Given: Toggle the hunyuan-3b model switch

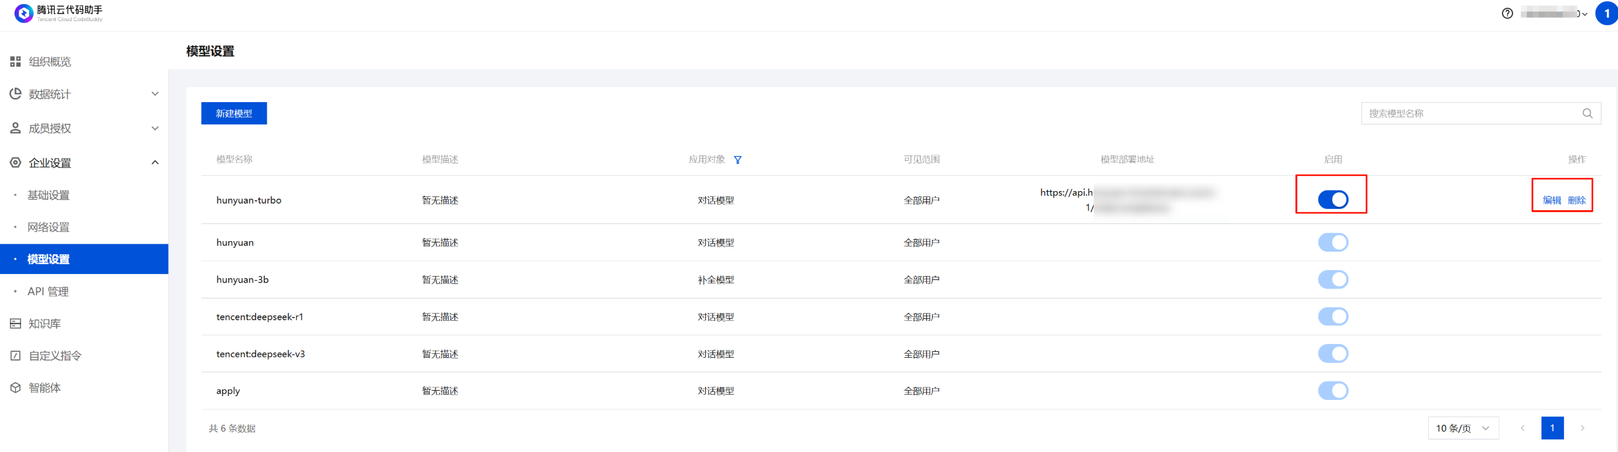Looking at the screenshot, I should [1333, 280].
